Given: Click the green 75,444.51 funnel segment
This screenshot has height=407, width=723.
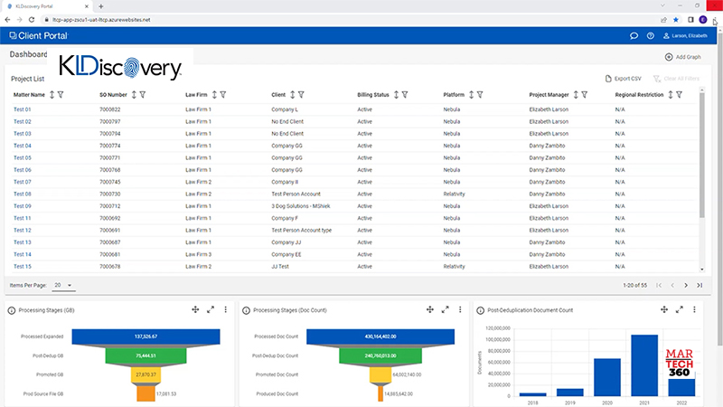Looking at the screenshot, I should click(146, 355).
